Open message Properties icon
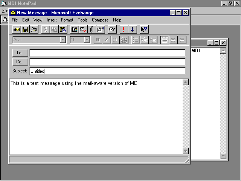Screen dimensions: 241x181 tap(100, 29)
